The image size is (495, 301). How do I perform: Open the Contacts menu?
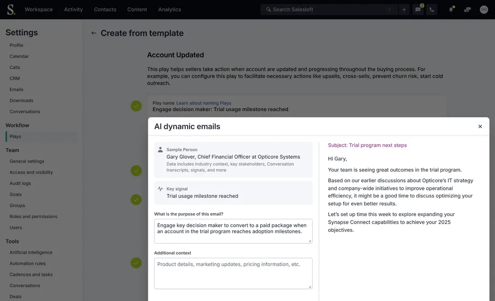[x=105, y=10]
